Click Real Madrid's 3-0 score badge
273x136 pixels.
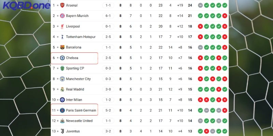pyautogui.click(x=108, y=89)
